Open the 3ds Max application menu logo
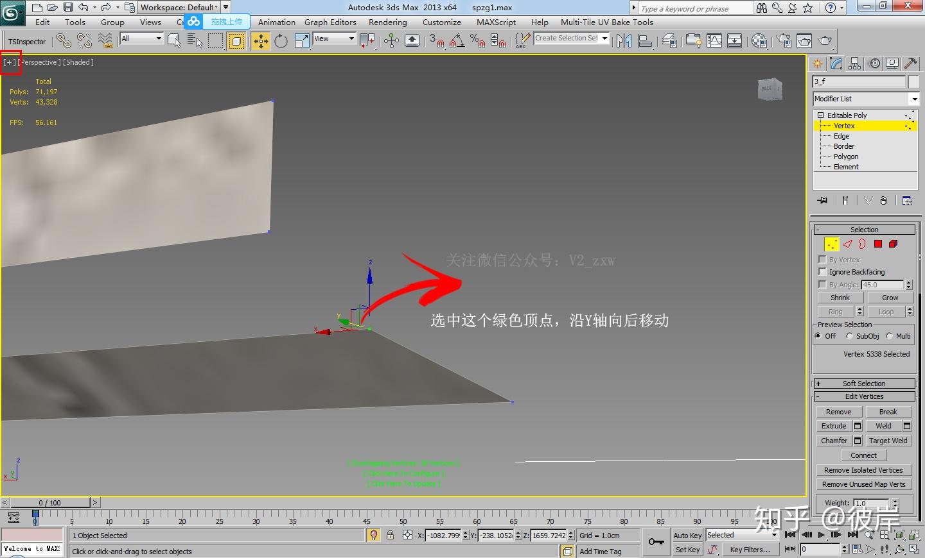 (12, 12)
